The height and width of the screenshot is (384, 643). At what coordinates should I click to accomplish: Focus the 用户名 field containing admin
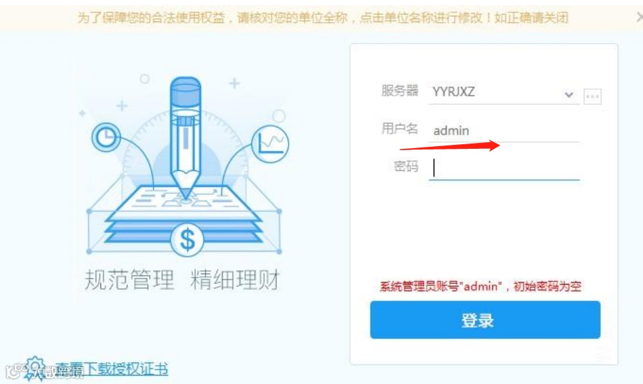point(504,131)
